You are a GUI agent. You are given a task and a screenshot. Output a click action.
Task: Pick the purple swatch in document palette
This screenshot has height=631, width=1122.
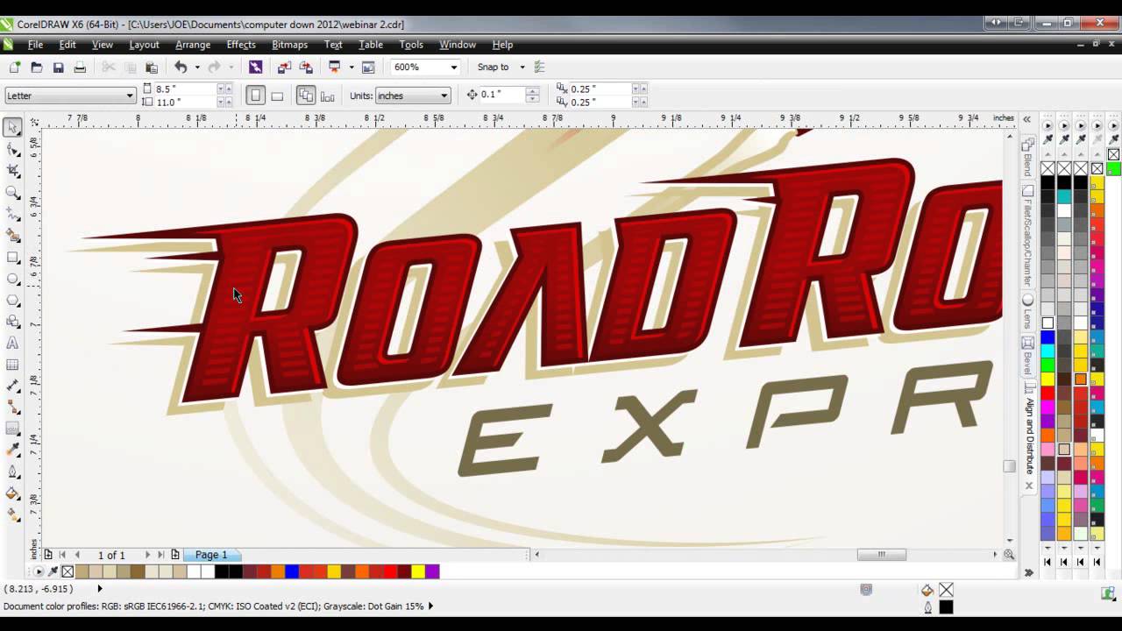pos(432,571)
